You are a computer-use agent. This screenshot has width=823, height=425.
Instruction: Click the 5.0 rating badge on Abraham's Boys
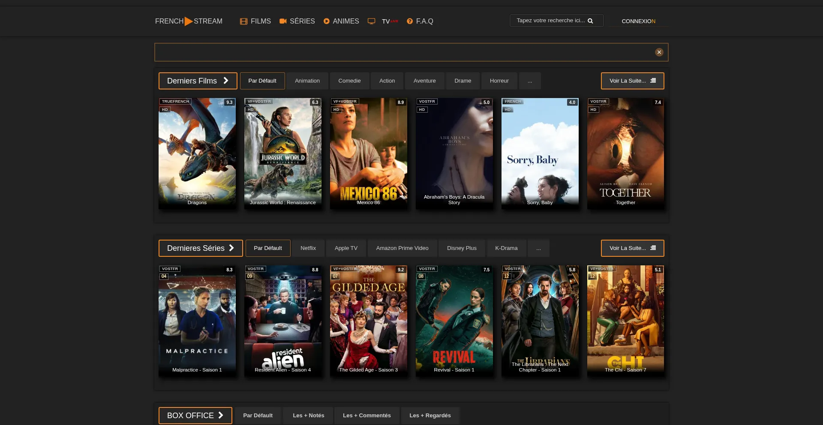click(x=487, y=102)
